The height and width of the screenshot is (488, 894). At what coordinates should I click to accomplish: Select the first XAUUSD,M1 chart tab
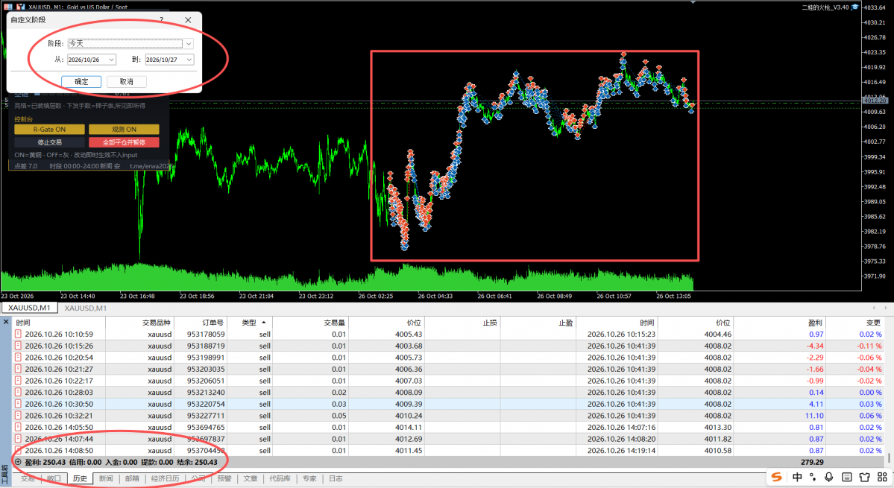tap(29, 308)
